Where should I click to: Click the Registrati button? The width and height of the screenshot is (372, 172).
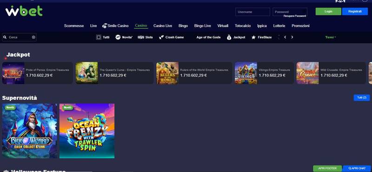tap(355, 11)
